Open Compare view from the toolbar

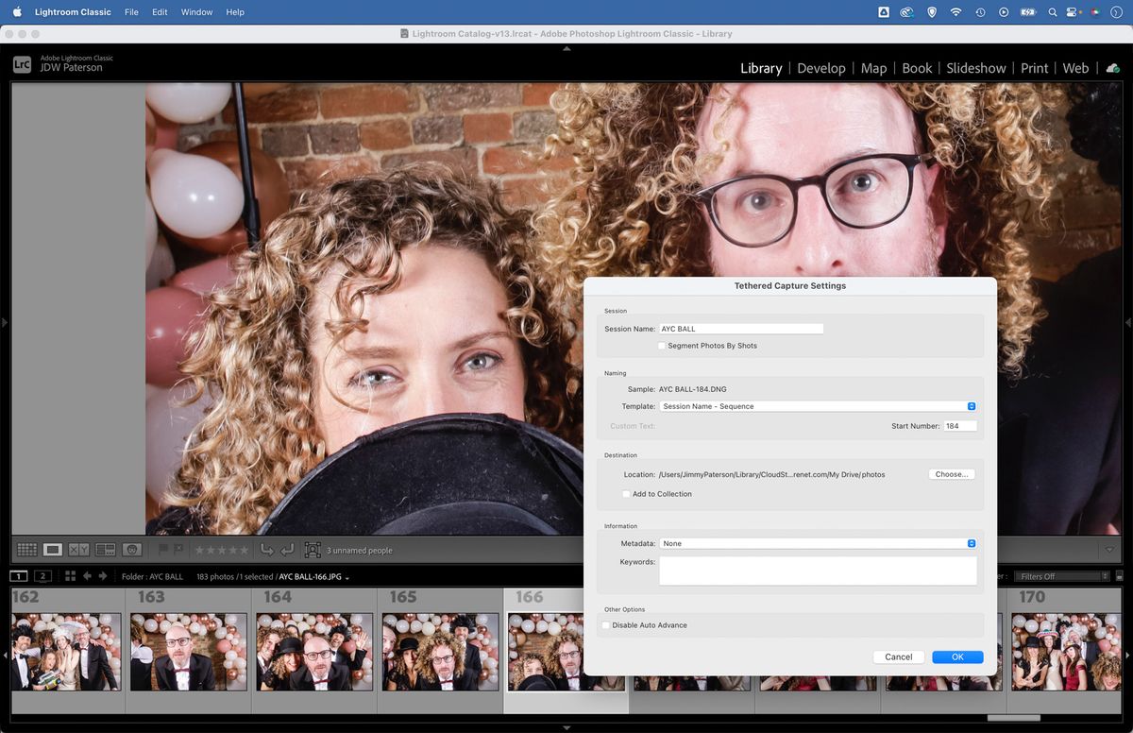pyautogui.click(x=77, y=549)
